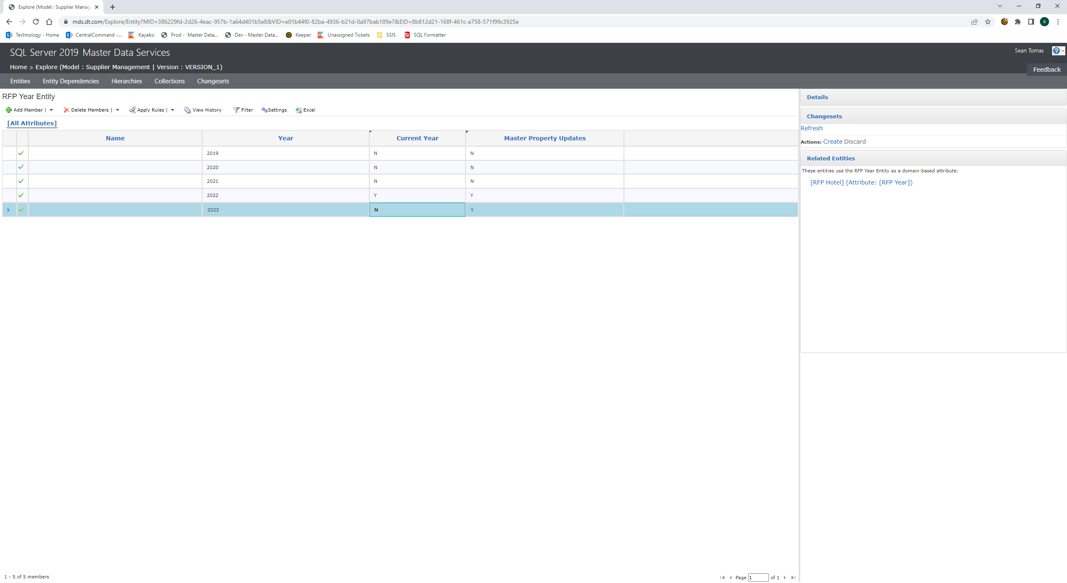Select the 2022 row validation checkmark

[x=21, y=195]
